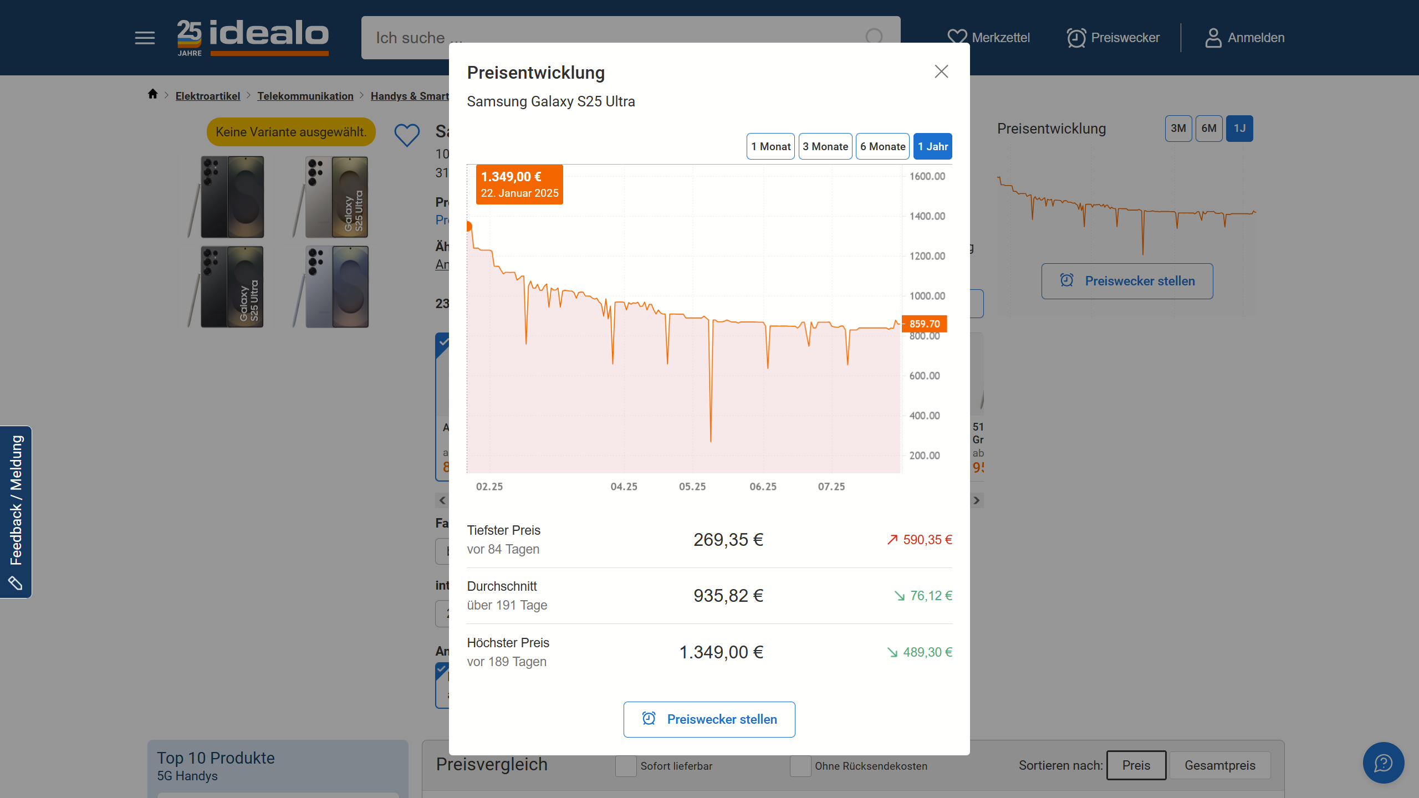Click Preiswecker stellen in the dialog
Screen dimensions: 1419x798
click(709, 719)
